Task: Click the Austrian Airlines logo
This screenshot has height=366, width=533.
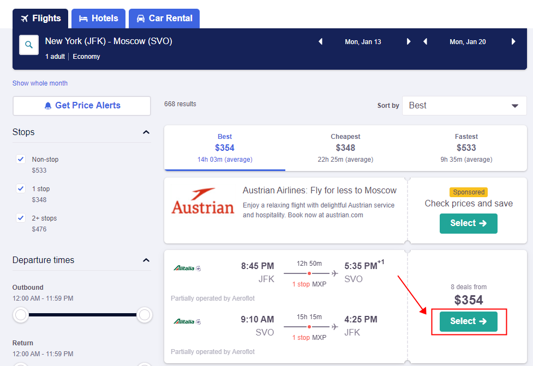Action: tap(203, 201)
